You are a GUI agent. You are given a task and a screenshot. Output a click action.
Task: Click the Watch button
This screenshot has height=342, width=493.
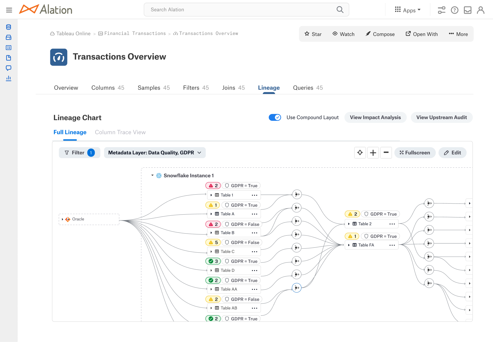pos(343,34)
